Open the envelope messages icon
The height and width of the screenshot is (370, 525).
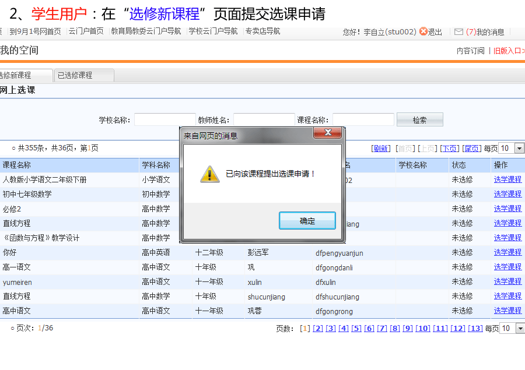point(459,31)
